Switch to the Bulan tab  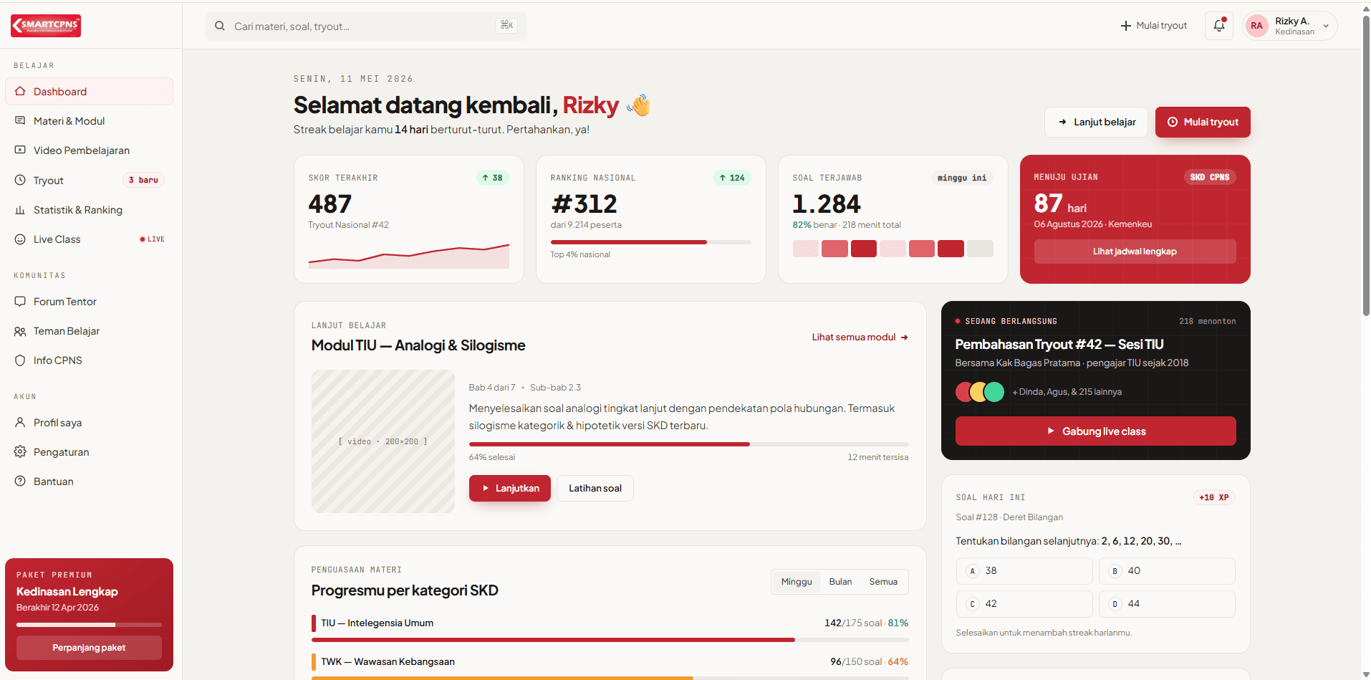pyautogui.click(x=840, y=582)
